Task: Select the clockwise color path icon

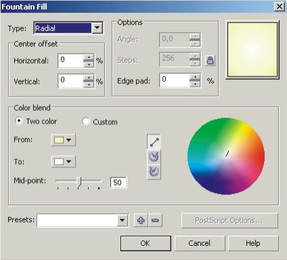Action: (154, 172)
